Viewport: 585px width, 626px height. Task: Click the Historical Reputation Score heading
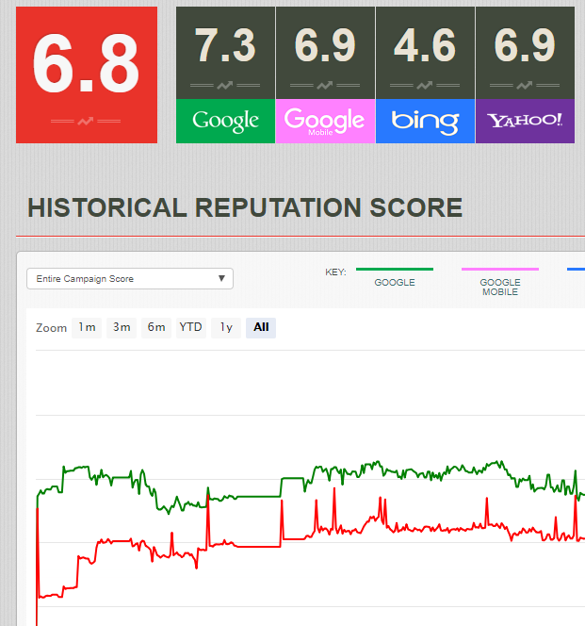point(245,207)
